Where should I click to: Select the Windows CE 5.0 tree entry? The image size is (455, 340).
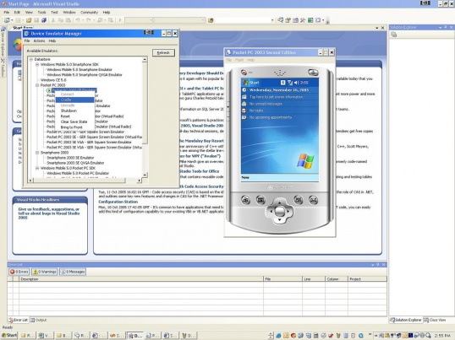[x=53, y=80]
